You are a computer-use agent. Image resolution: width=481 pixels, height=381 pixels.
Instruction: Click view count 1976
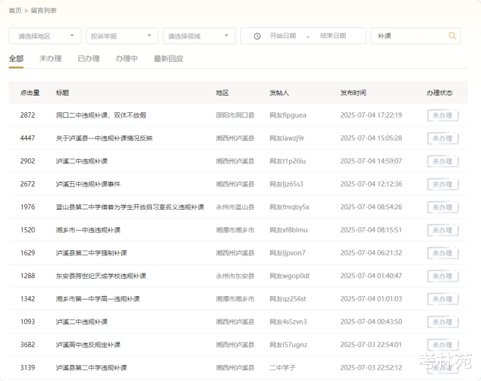(27, 207)
